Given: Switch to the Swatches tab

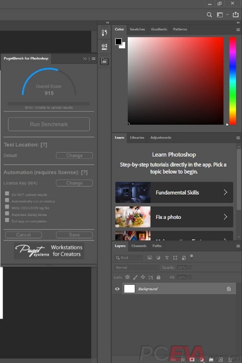Looking at the screenshot, I should click(137, 29).
